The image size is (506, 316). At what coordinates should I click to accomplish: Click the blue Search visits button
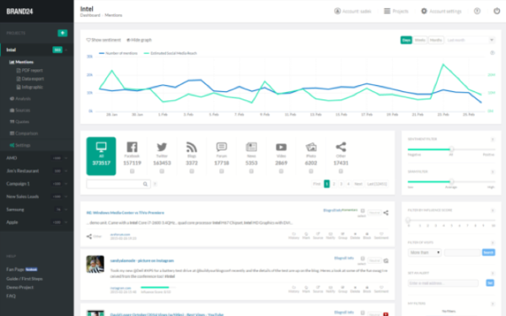coord(488,253)
